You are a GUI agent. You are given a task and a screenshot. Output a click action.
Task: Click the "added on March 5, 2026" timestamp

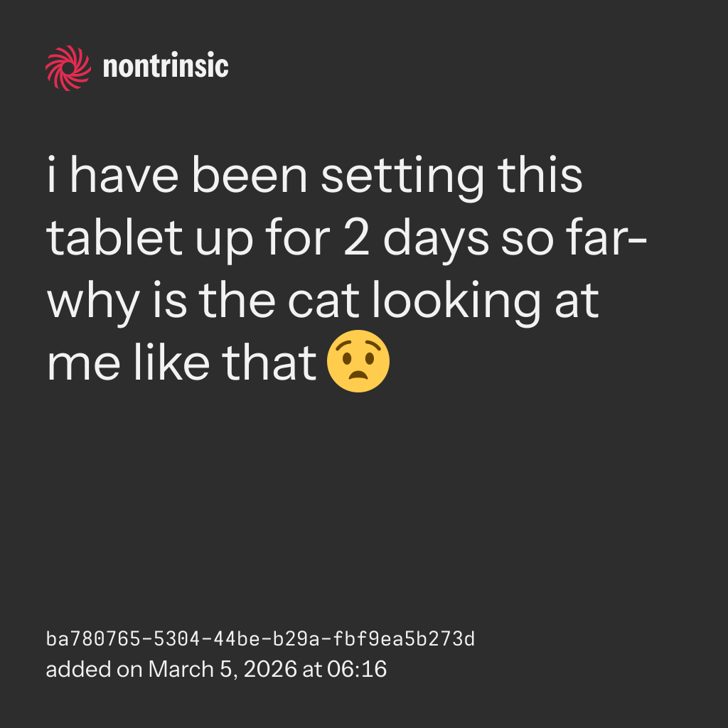tap(216, 669)
